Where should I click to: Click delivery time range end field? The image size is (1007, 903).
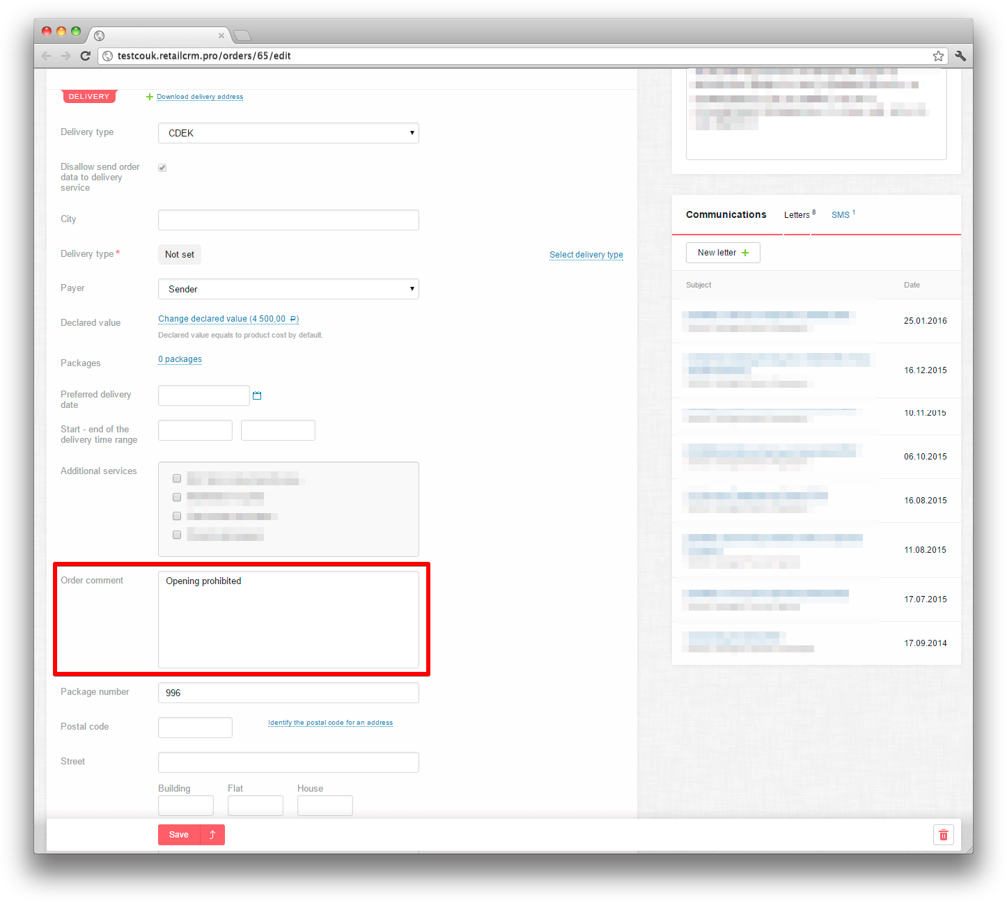point(278,430)
